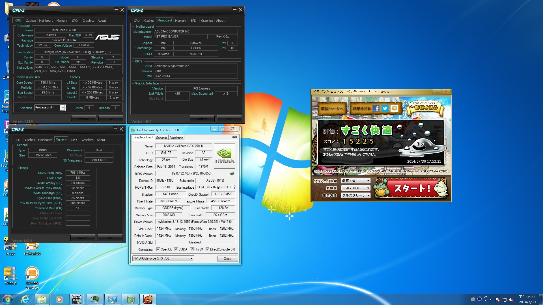Switch to the Sensors tab in GPU-Z
The image size is (543, 305).
point(161,138)
